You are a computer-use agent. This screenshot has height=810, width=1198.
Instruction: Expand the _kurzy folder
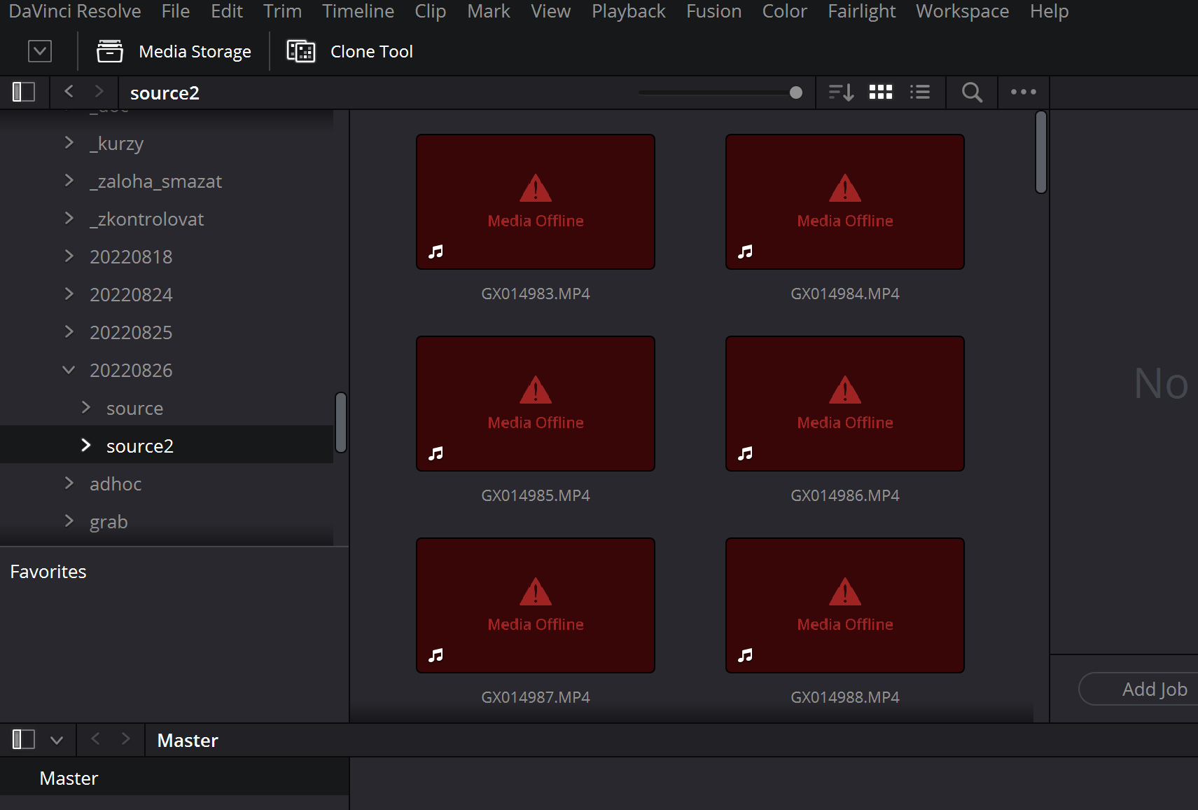69,143
